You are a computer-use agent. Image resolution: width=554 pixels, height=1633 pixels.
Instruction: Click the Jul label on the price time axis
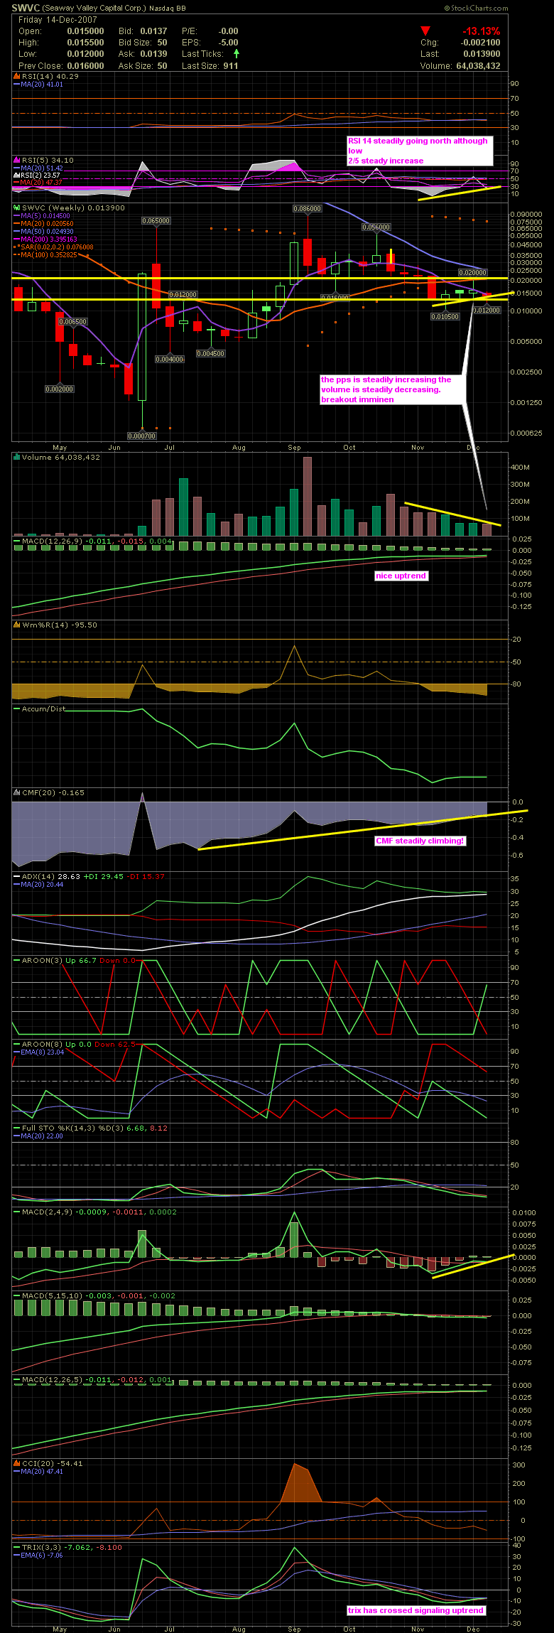169,448
